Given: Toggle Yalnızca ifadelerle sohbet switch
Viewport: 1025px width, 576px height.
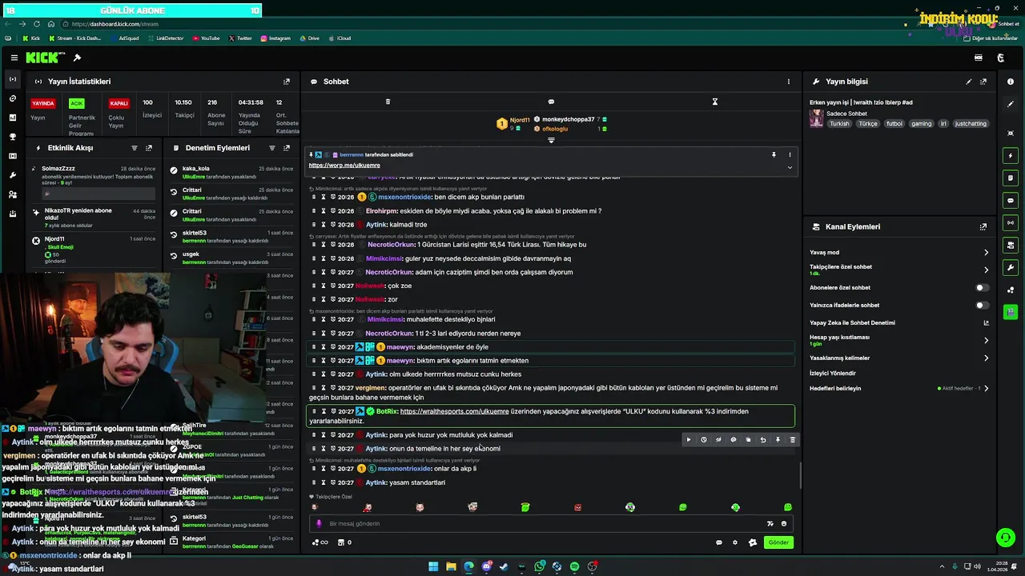Looking at the screenshot, I should click(982, 306).
